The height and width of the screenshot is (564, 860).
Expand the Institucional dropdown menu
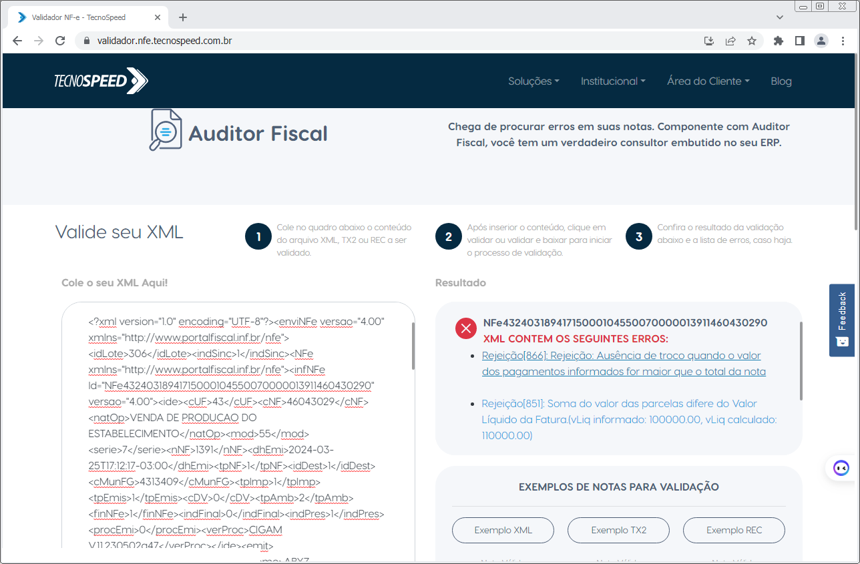(613, 81)
